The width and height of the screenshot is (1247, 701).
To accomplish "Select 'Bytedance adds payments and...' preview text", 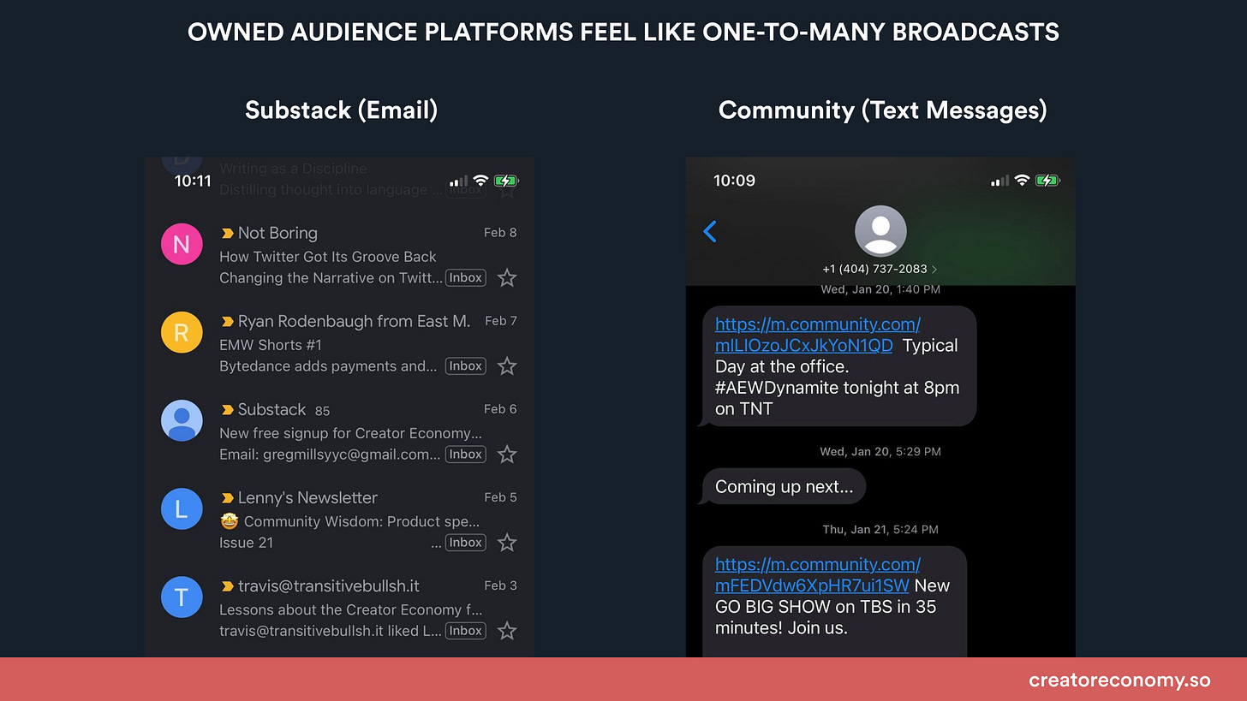I will tap(329, 366).
